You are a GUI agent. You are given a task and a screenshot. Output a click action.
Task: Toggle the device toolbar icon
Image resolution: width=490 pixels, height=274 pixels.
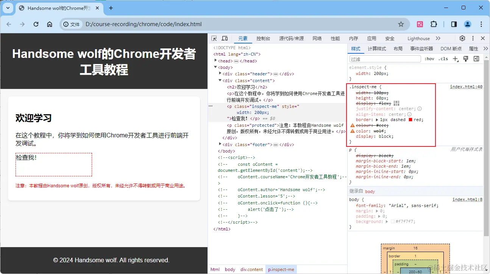225,38
